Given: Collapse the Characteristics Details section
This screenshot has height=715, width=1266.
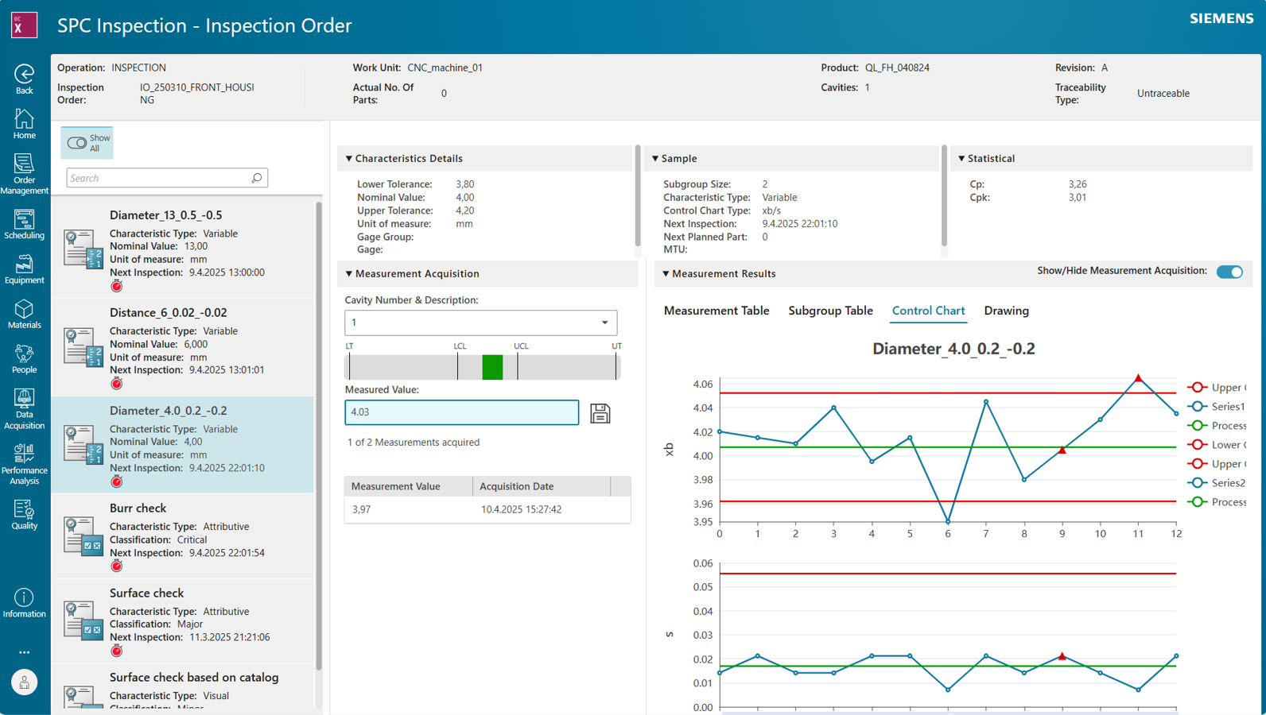Looking at the screenshot, I should [x=349, y=159].
